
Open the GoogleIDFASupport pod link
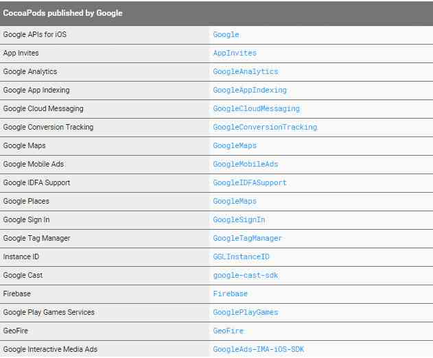(250, 182)
